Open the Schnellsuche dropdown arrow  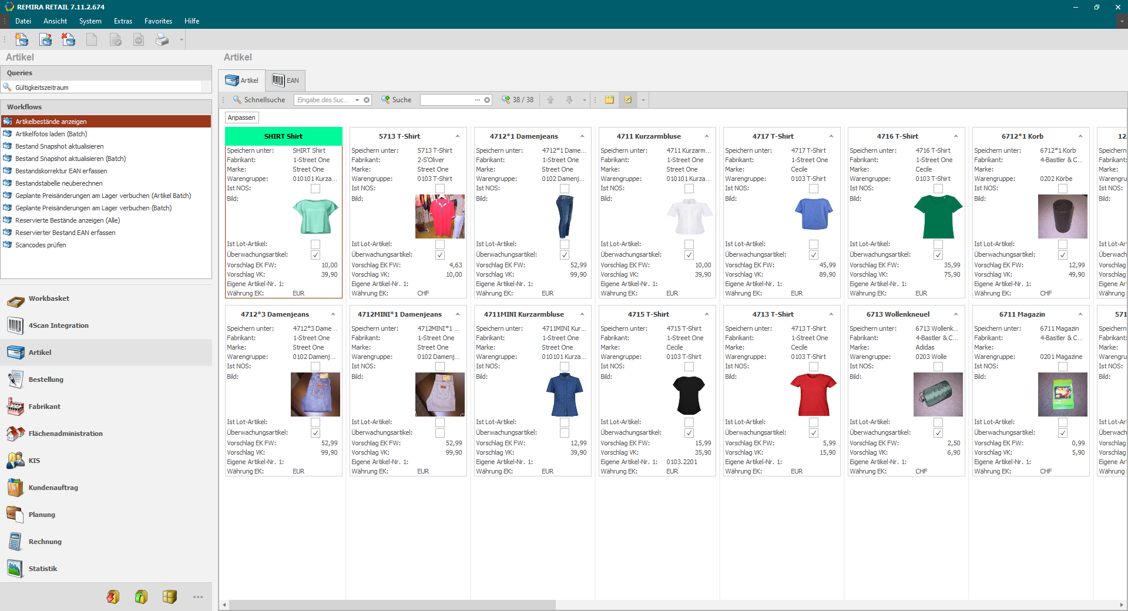(357, 100)
